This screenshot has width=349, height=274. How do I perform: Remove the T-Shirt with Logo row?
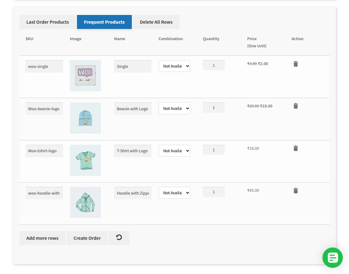(x=295, y=149)
